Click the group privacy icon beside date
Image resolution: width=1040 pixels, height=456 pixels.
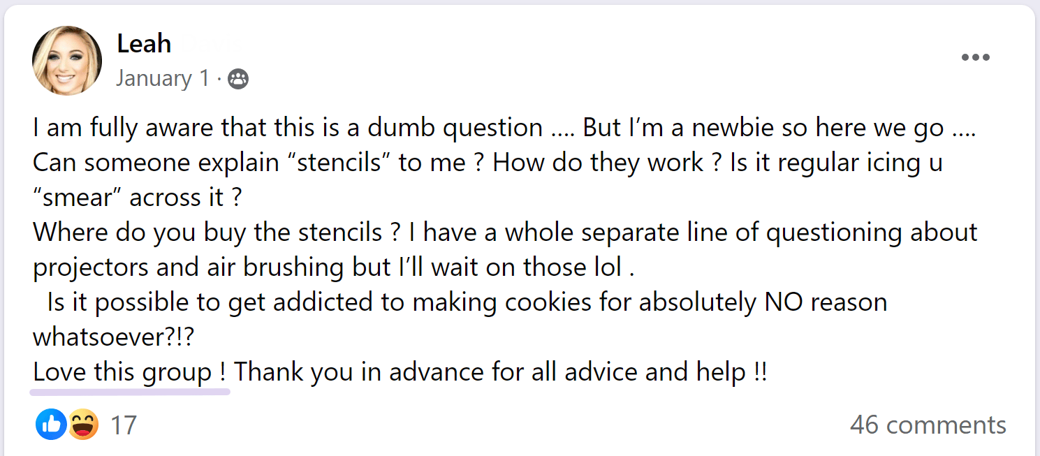238,79
